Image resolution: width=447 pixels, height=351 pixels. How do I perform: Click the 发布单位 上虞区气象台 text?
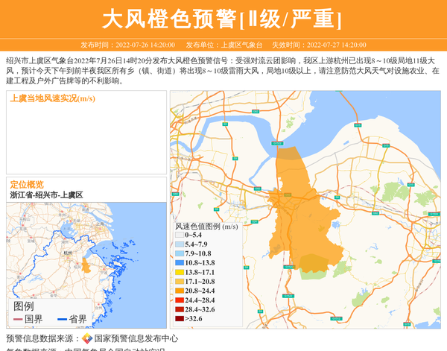pos(224,45)
